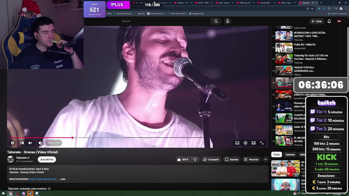Open OBS recording app in taskbar
This screenshot has height=196, width=349.
[17, 194]
